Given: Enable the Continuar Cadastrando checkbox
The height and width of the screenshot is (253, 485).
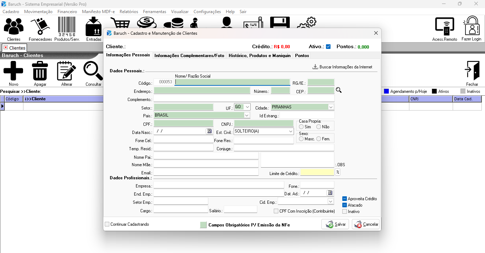Looking at the screenshot, I should pyautogui.click(x=107, y=224).
